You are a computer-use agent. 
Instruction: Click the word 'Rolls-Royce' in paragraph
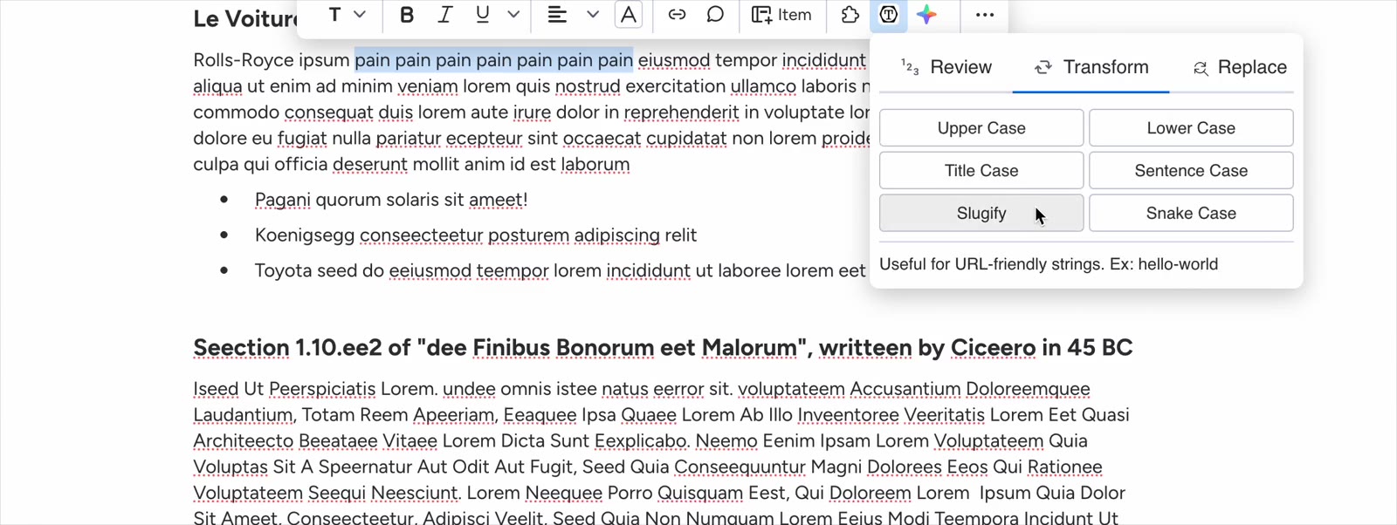(244, 60)
